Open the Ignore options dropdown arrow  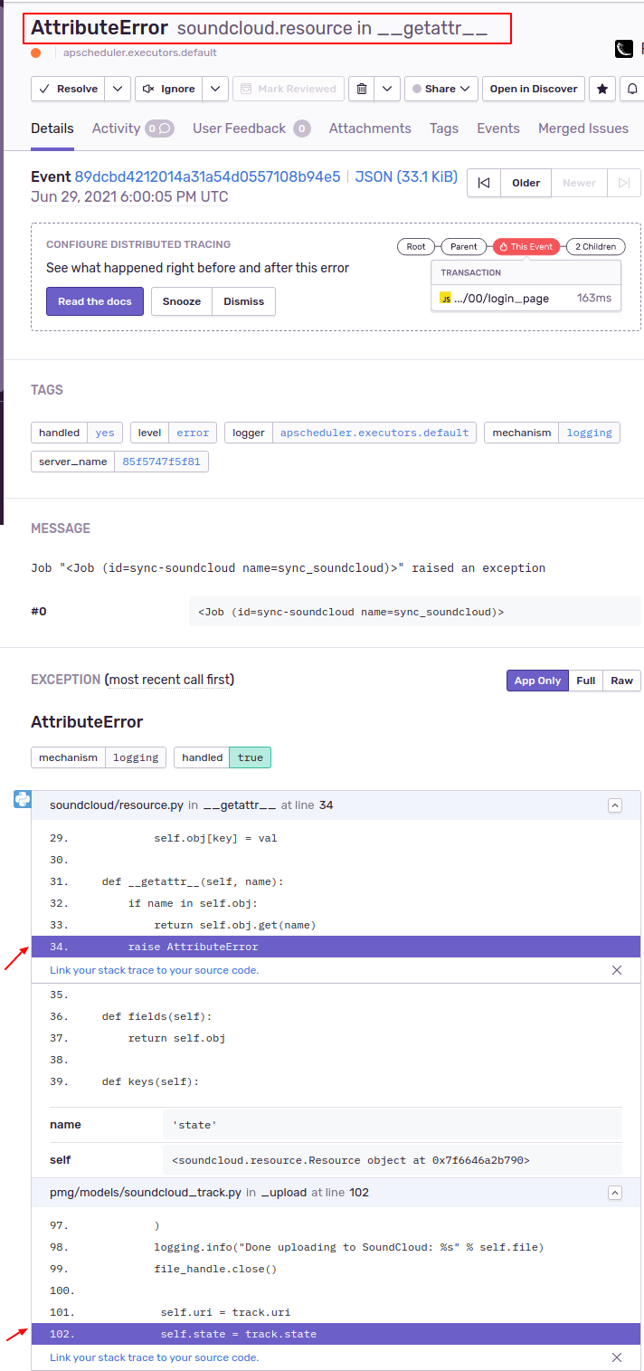[214, 89]
